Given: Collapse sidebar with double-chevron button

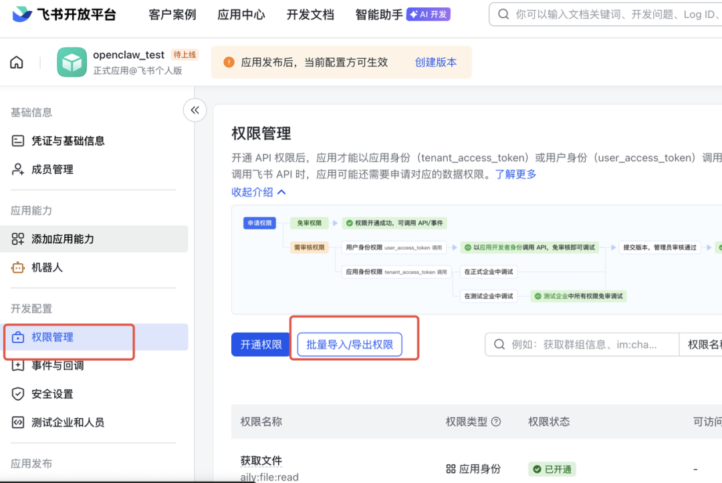Looking at the screenshot, I should pos(195,110).
